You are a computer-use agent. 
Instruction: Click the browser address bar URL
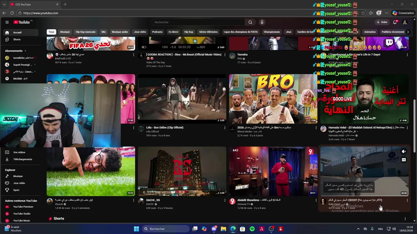coord(41,13)
